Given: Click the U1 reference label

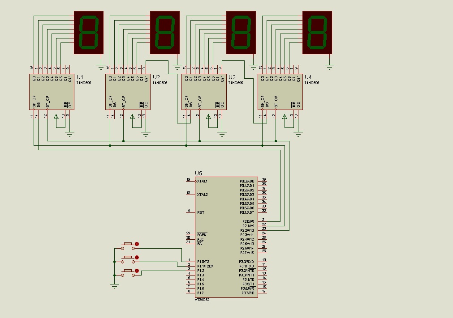Looking at the screenshot, I should [x=80, y=77].
